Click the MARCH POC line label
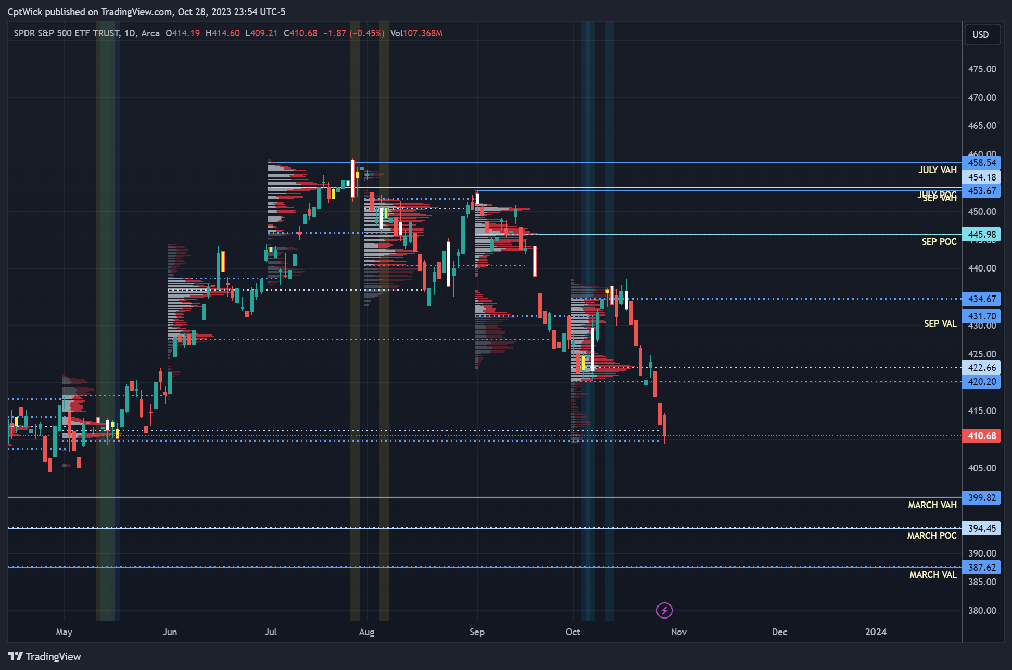Image resolution: width=1012 pixels, height=670 pixels. point(931,536)
